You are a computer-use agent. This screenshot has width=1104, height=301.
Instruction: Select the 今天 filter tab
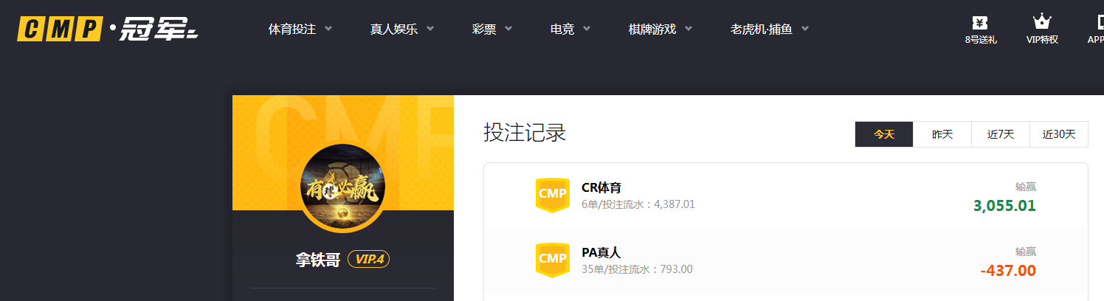coord(883,134)
